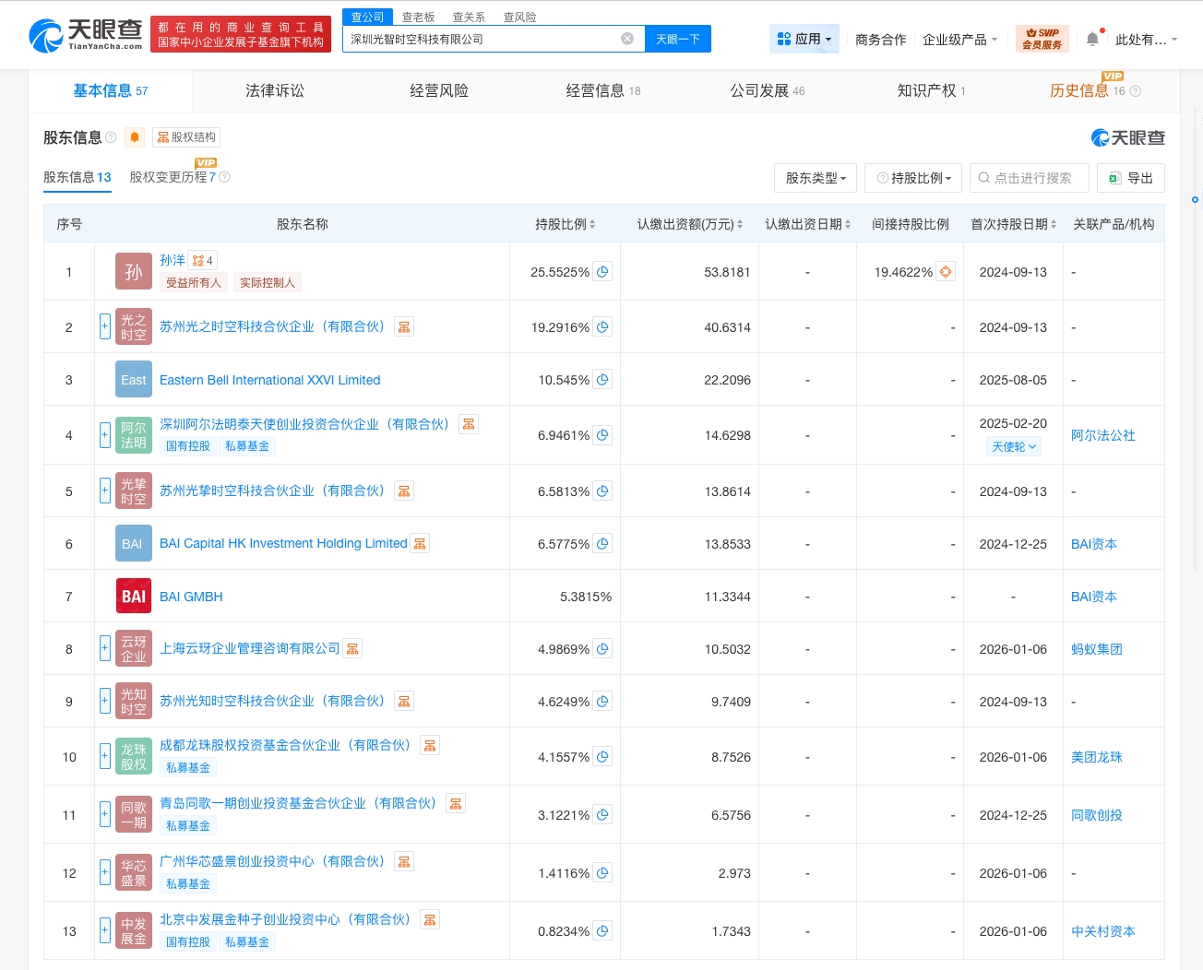Sort by 持股比例 column header
Screen dimensions: 1203x970
[565, 224]
